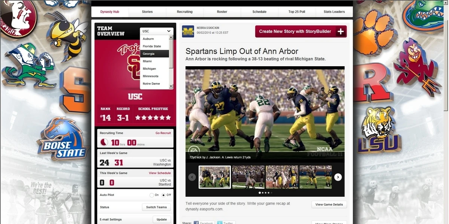This screenshot has height=224, width=449.
Task: Click the Go Recruit link
Action: (163, 133)
